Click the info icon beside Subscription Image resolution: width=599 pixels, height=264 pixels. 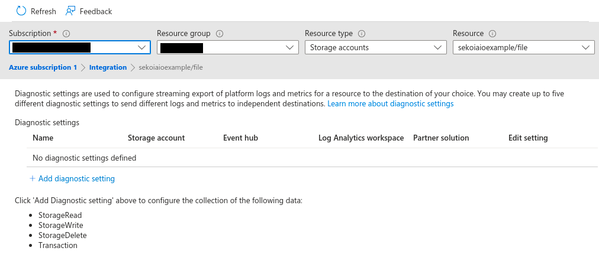tap(66, 34)
